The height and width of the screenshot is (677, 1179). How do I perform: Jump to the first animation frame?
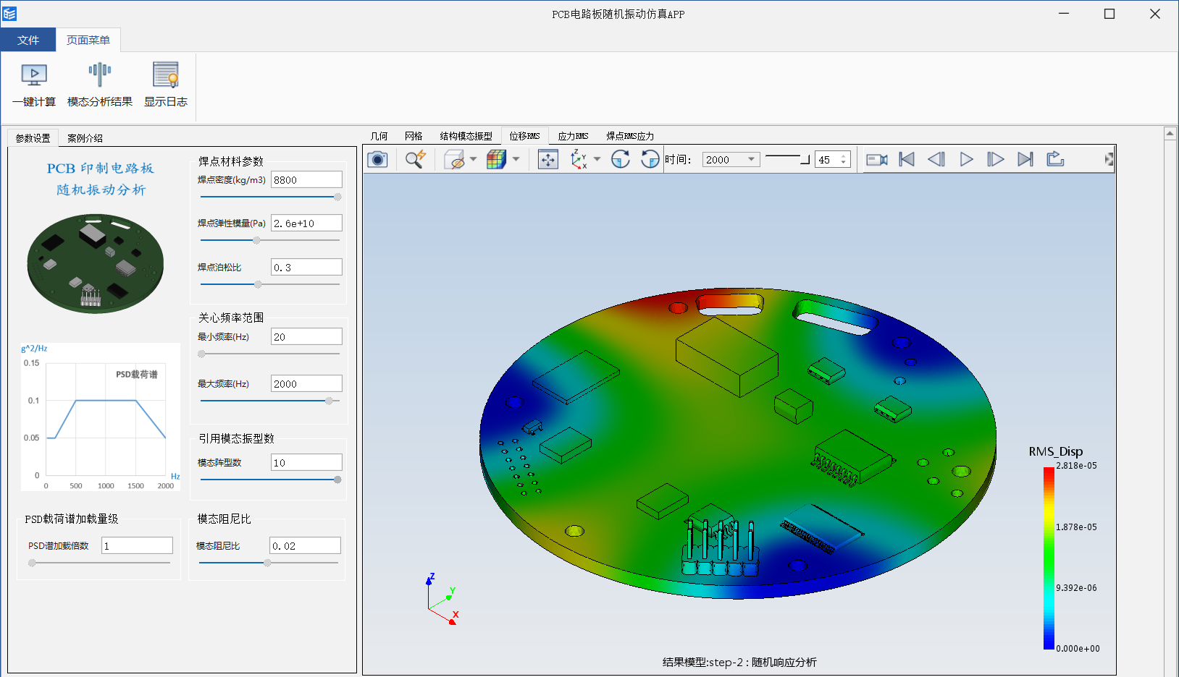point(907,159)
